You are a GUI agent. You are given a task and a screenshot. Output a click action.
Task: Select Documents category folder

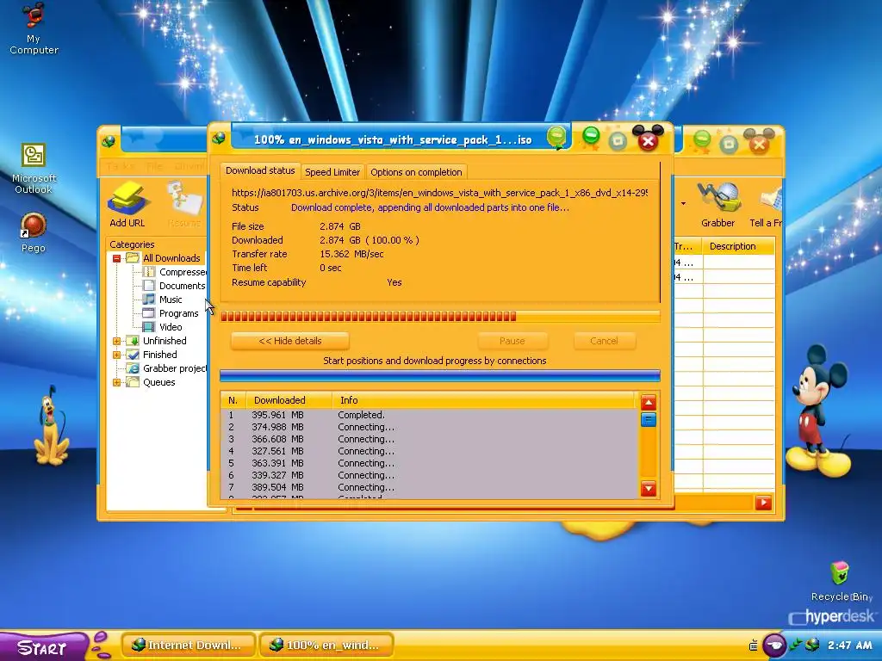point(175,286)
